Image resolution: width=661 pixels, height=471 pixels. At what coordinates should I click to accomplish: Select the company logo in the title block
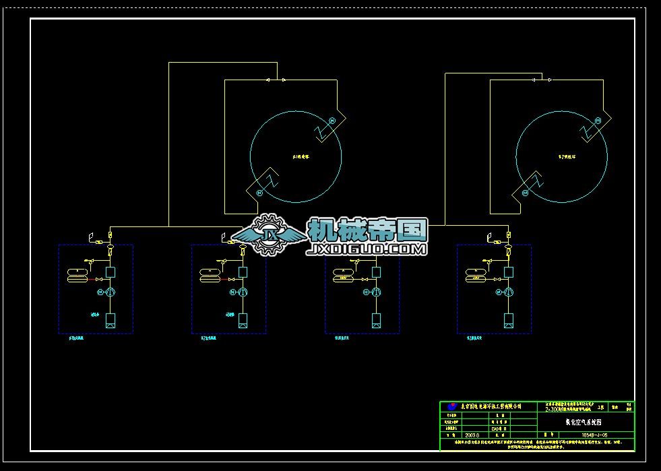pos(452,406)
